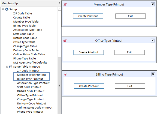Click Create Printout in Member Type Printout
This screenshot has width=157, height=114.
point(88,16)
